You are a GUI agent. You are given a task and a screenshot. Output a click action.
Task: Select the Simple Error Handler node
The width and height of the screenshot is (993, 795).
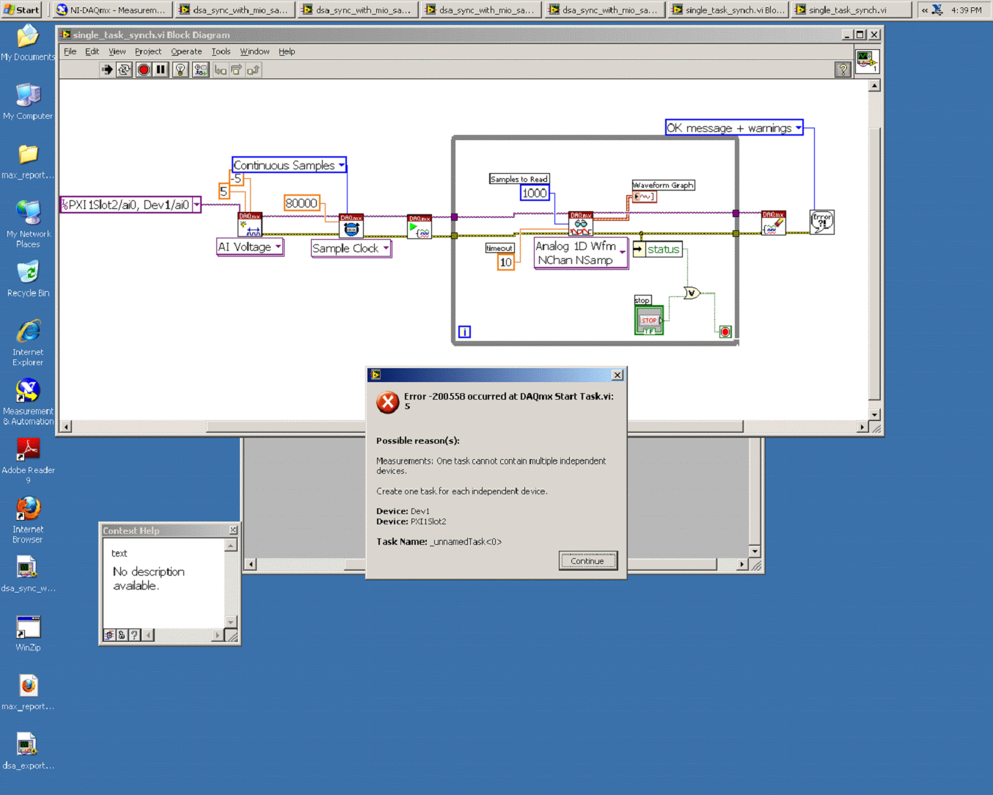(x=822, y=222)
